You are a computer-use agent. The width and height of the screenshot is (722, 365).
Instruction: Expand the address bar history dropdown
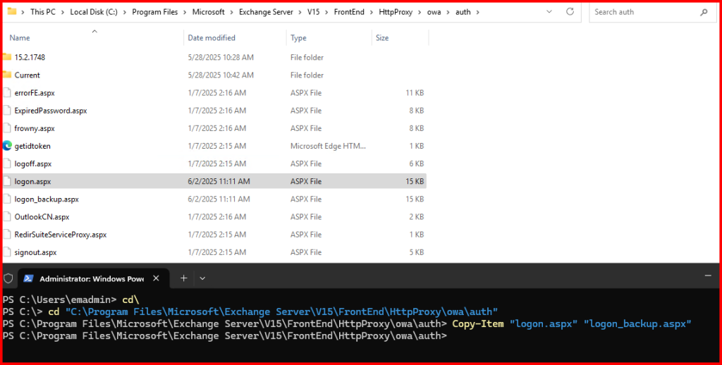pos(546,12)
